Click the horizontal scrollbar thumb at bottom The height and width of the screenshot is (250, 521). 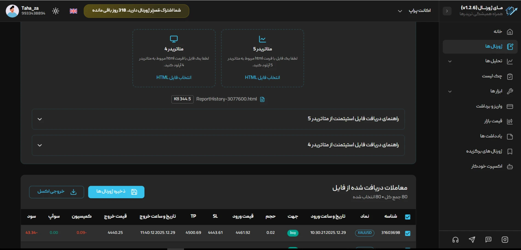pos(175,249)
